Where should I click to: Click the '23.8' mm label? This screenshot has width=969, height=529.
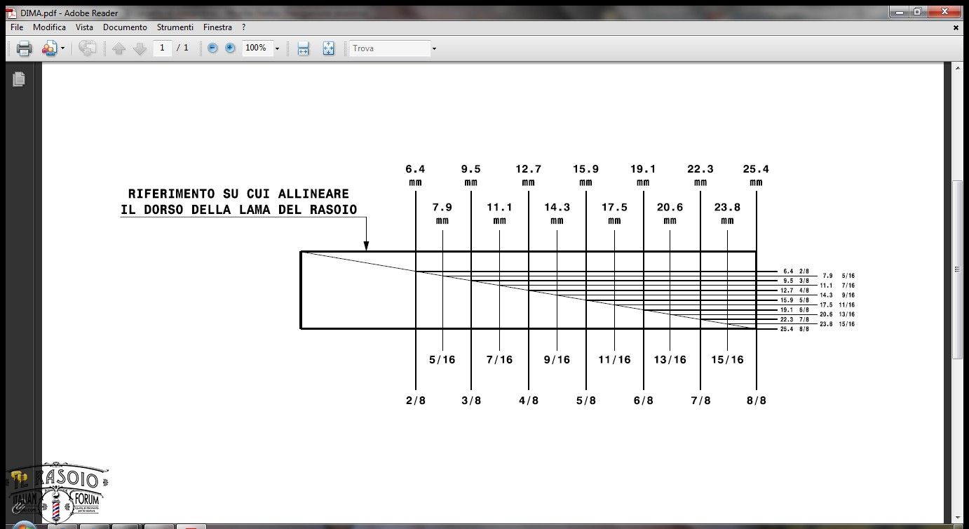[727, 208]
